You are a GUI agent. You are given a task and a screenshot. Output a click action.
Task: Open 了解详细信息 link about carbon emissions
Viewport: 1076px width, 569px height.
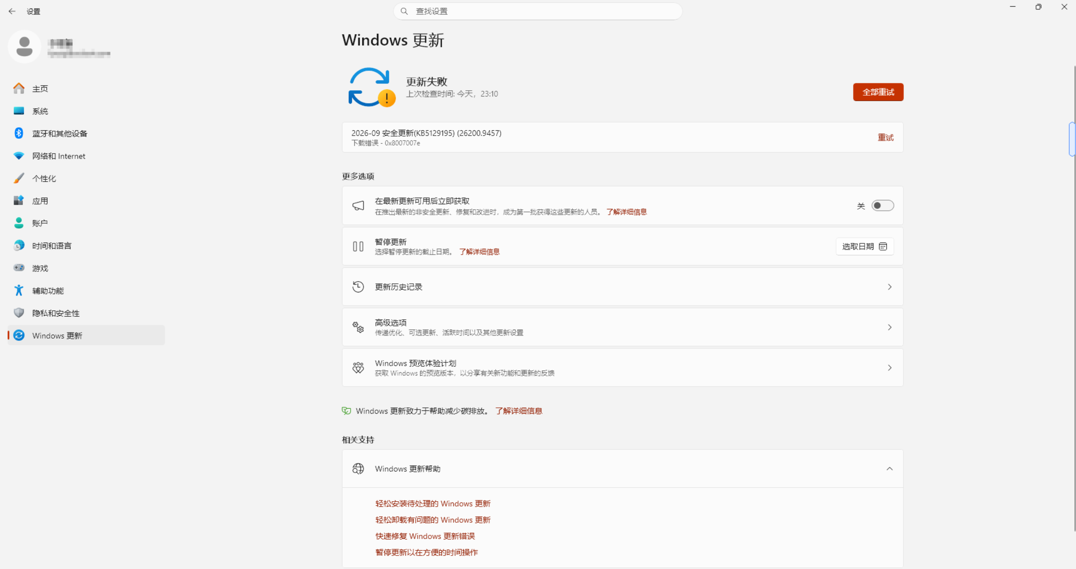tap(519, 411)
